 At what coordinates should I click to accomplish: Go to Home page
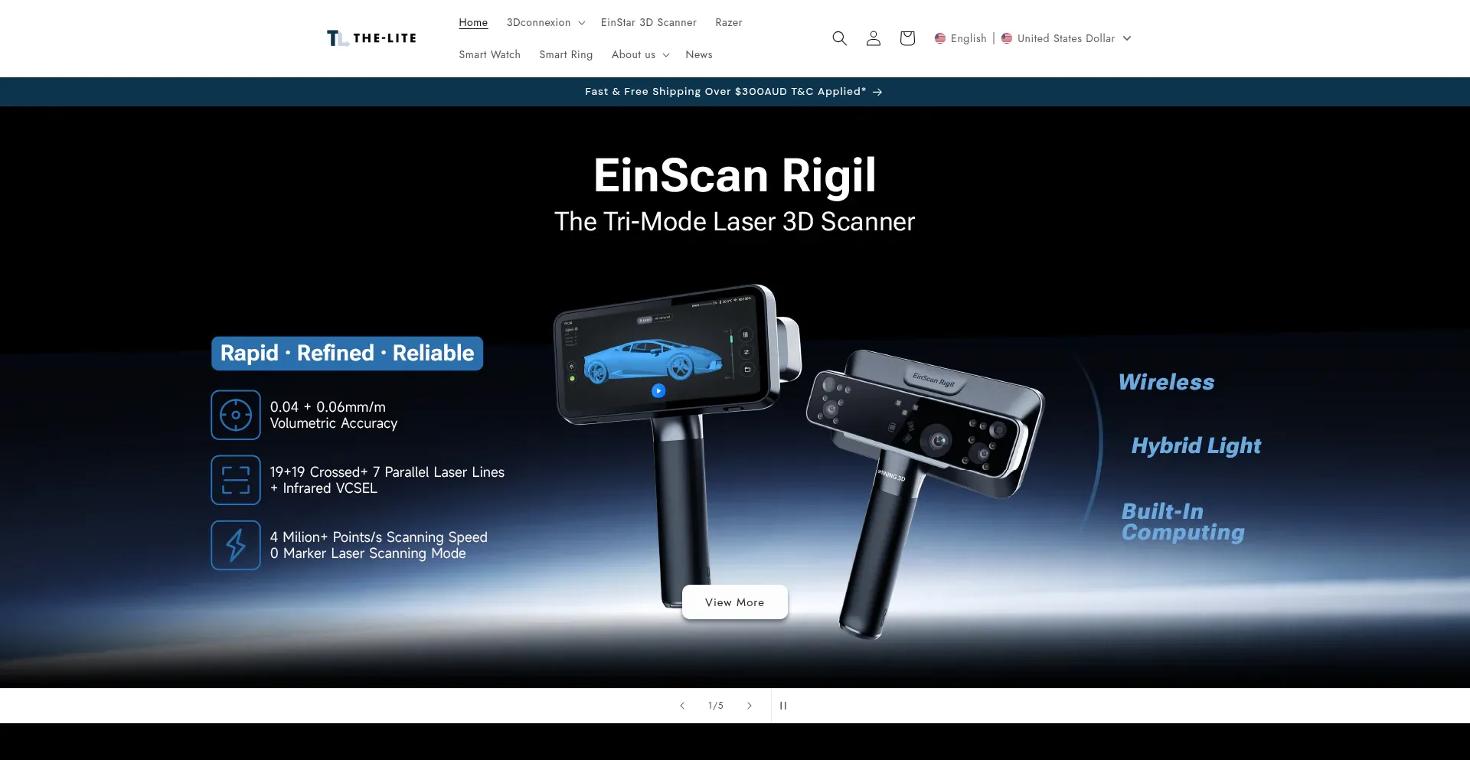tap(473, 23)
